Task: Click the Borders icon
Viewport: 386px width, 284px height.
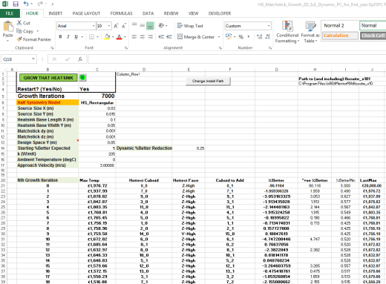Action: 91,37
